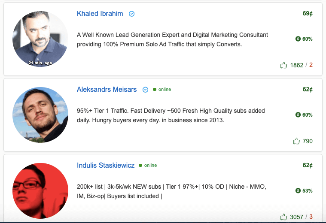Open Aleksandrs Meisars profile name link

point(107,89)
